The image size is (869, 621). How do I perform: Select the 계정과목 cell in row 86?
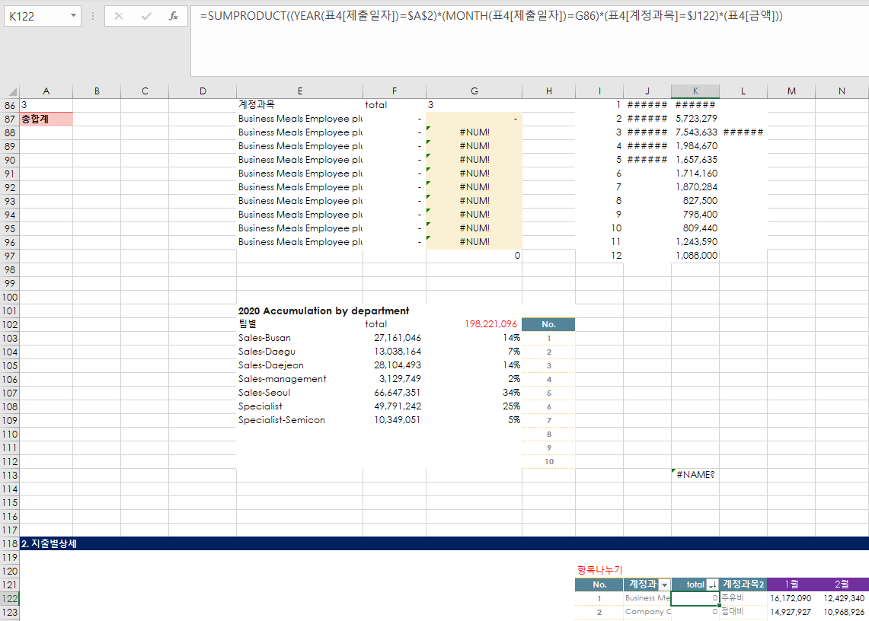pos(300,105)
